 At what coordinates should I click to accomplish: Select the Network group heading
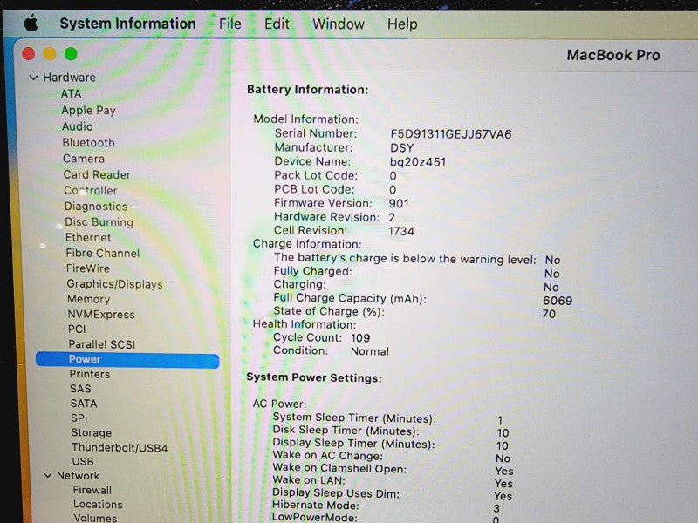tap(78, 475)
